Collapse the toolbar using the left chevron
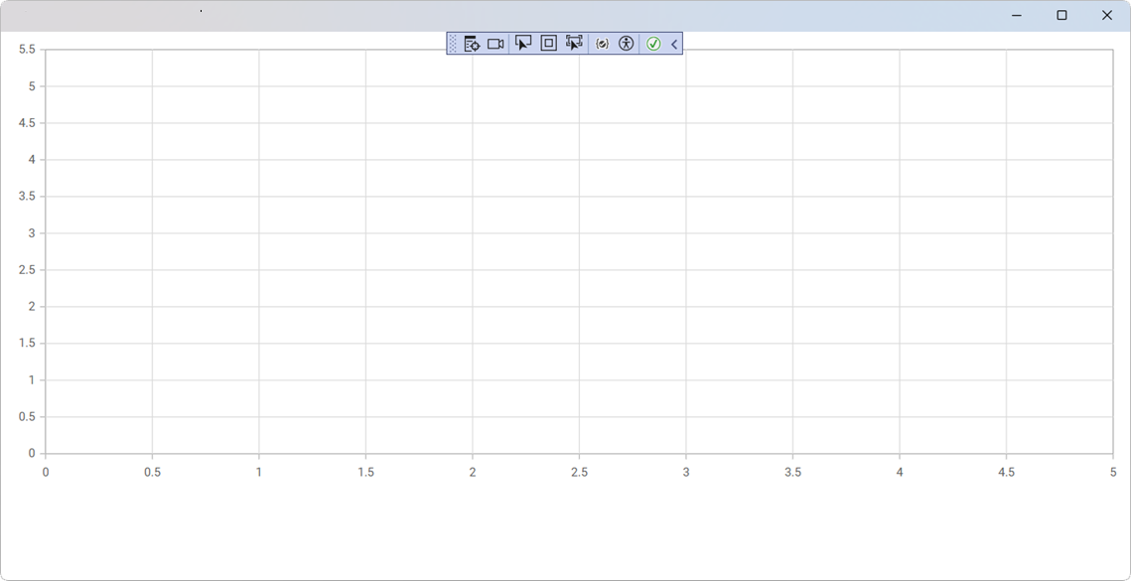The height and width of the screenshot is (581, 1131). (673, 44)
